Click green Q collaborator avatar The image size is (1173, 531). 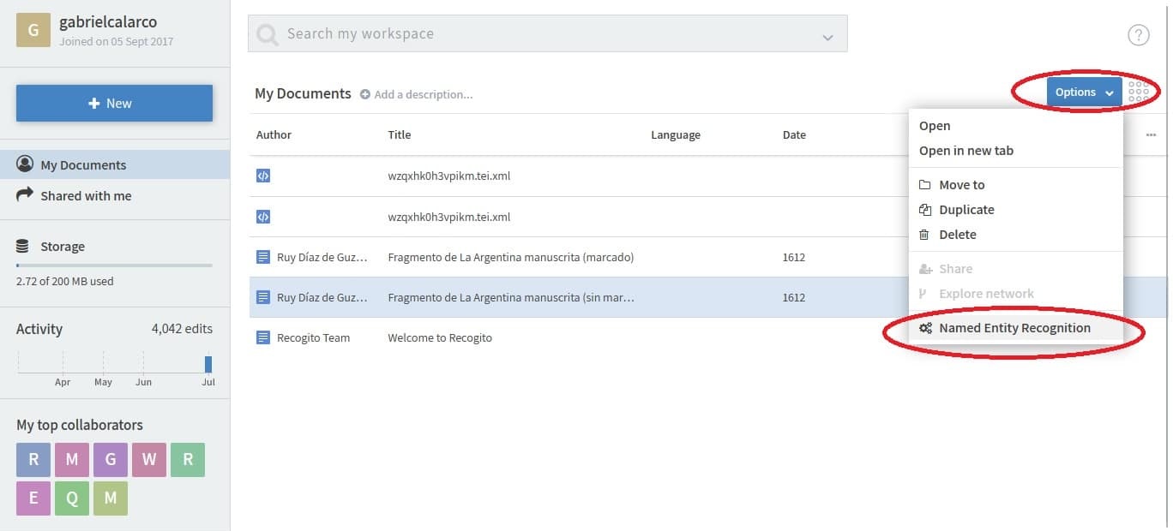click(72, 498)
